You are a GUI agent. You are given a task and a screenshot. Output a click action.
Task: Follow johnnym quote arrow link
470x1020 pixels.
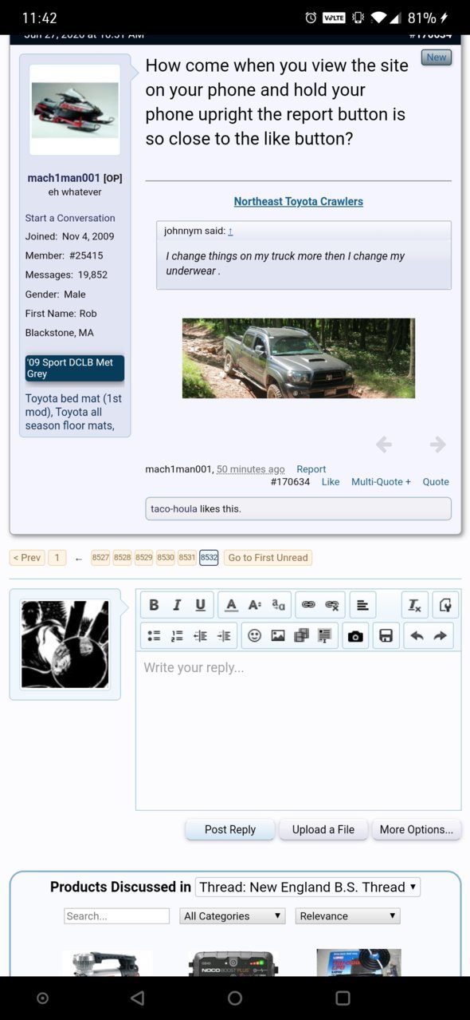230,231
